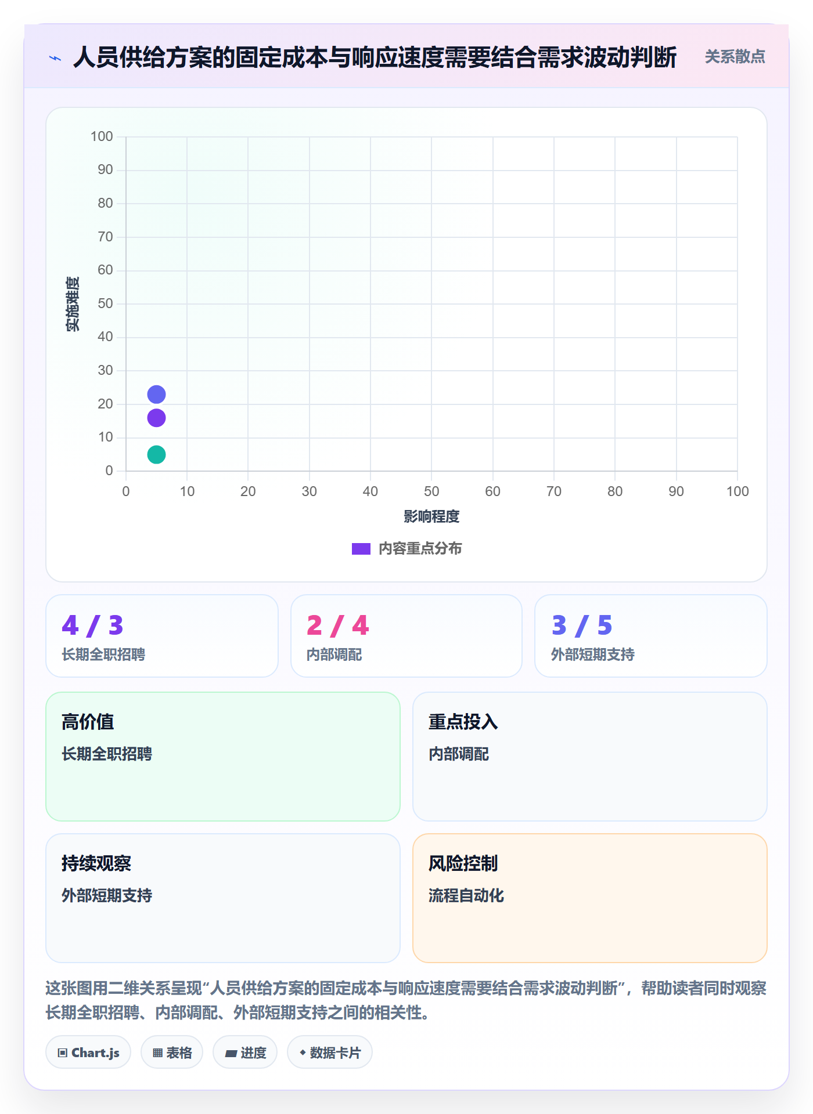
Task: Click 外部短期支持 text in 持续观察 card
Action: click(x=107, y=895)
